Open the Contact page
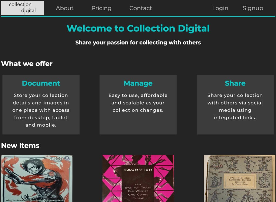Screen dimensions: 276x202 pos(140,8)
